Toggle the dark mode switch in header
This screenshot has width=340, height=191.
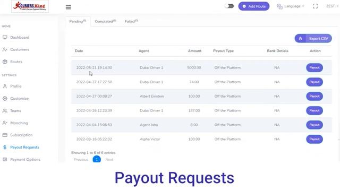229,6
